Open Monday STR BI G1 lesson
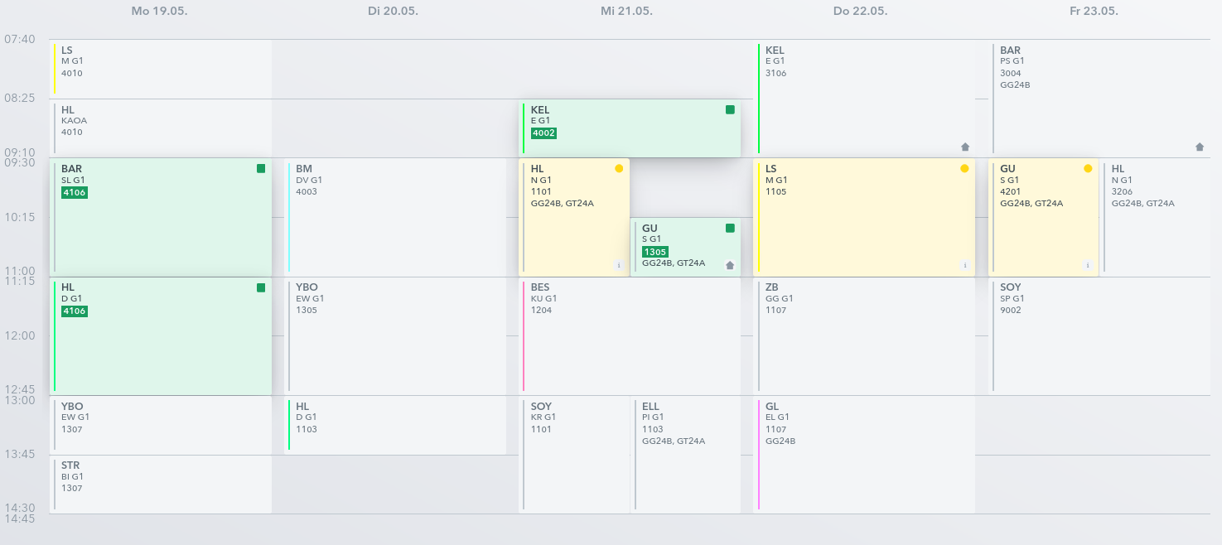 (x=161, y=485)
